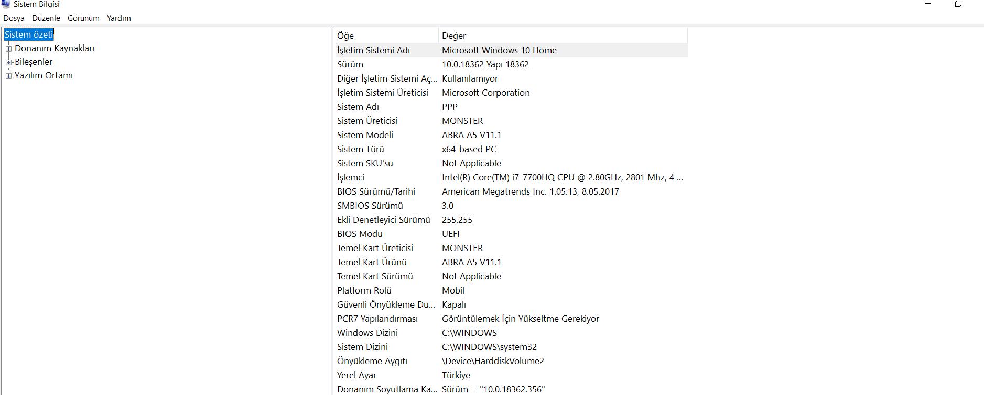Select İşletim Sistemi Üreticisi row
This screenshot has height=395, width=984.
tap(511, 93)
